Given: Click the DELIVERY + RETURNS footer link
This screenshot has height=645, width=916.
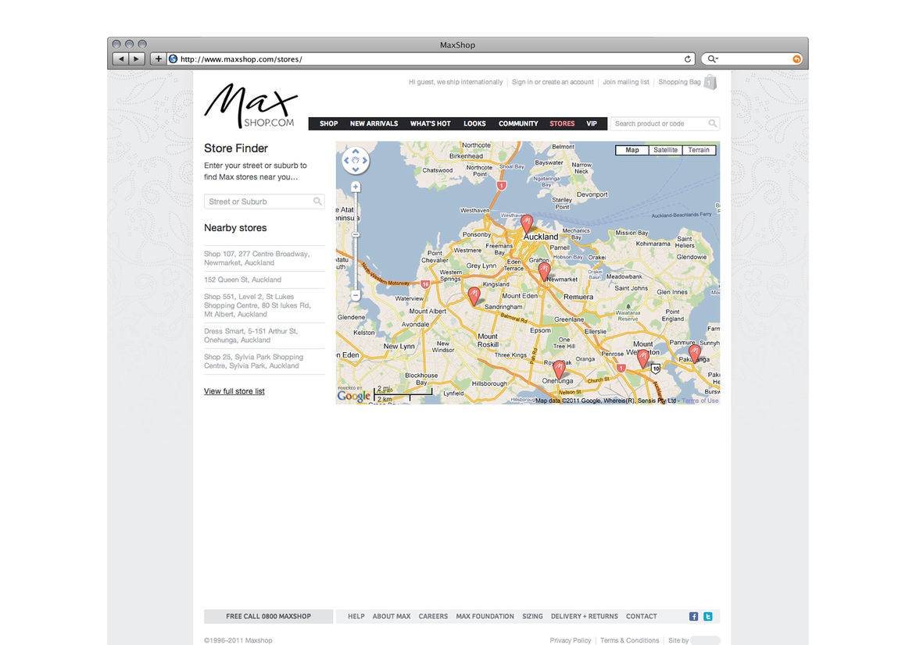Looking at the screenshot, I should click(x=584, y=616).
